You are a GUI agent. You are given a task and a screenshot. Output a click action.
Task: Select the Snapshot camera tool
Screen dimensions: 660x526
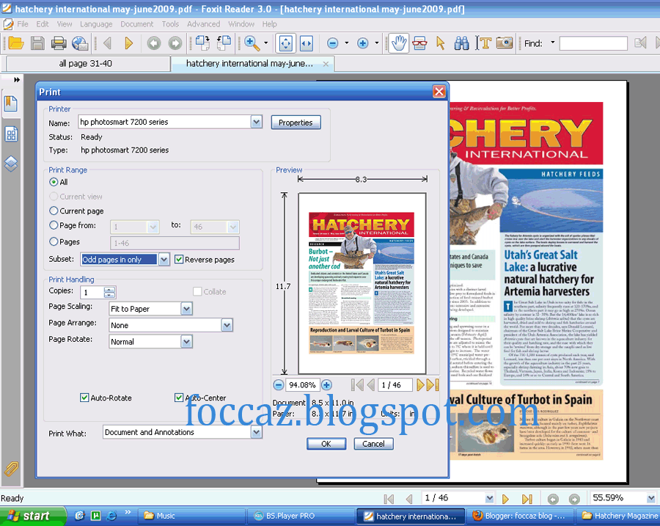click(505, 43)
